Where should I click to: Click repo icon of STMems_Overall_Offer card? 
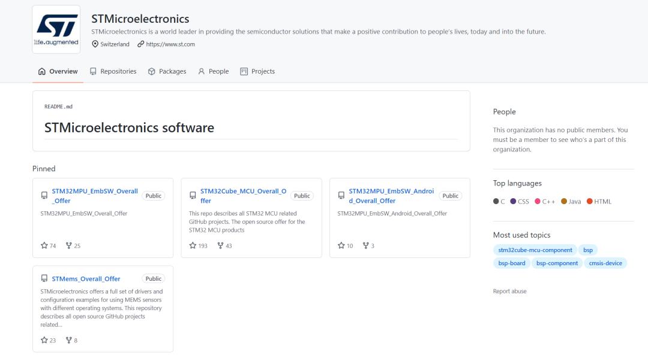[44, 278]
